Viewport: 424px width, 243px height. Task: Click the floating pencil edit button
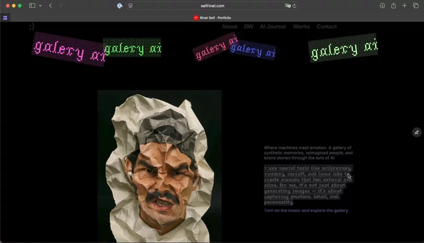click(417, 132)
